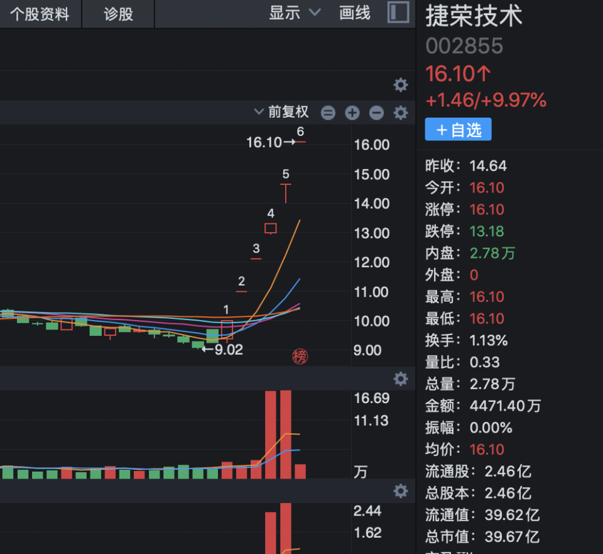Viewport: 603px width, 554px height.
Task: Open the bottom indicator panel gear icon
Action: 400,491
